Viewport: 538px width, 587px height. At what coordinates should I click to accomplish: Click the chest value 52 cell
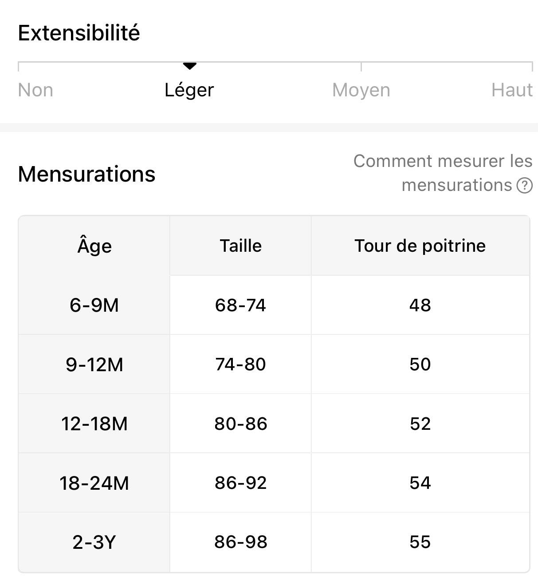pyautogui.click(x=420, y=424)
